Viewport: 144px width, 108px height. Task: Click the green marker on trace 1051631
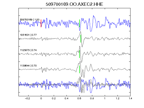tap(81, 38)
